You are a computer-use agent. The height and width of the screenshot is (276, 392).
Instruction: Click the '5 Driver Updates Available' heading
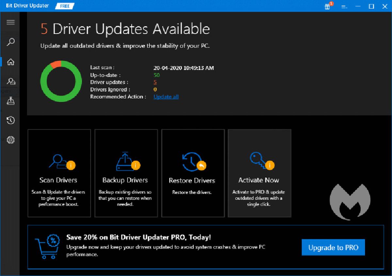125,29
